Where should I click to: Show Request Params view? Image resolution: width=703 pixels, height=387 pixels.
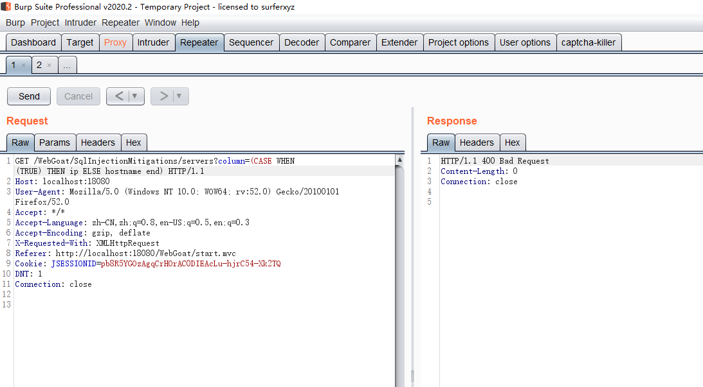click(x=55, y=142)
